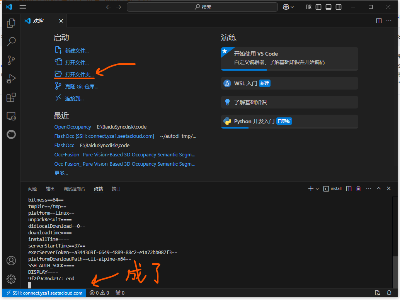Viewport: 400px width, 300px height.
Task: Switch to the 输出 panel tab
Action: [50, 189]
